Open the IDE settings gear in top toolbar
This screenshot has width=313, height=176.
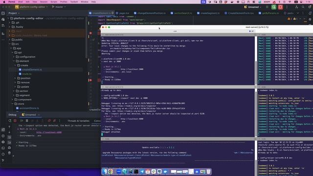coord(310,7)
